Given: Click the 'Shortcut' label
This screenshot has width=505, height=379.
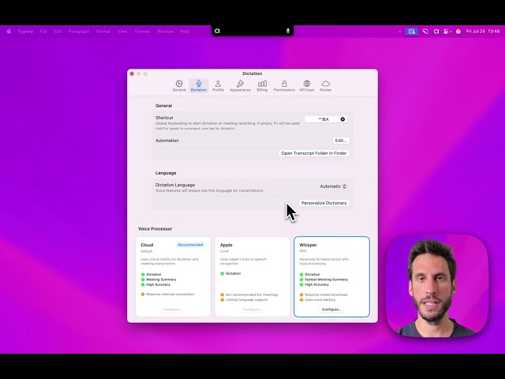Looking at the screenshot, I should pyautogui.click(x=164, y=118).
